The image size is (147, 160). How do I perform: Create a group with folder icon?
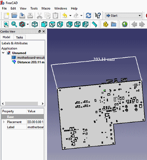[x=114, y=24]
